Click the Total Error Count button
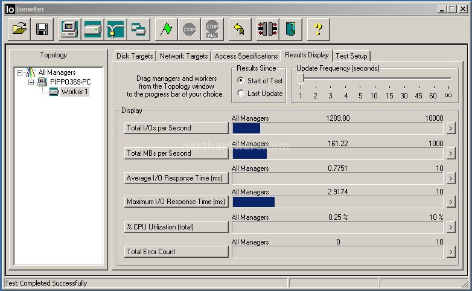Screen dimensions: 472x291 point(176,252)
